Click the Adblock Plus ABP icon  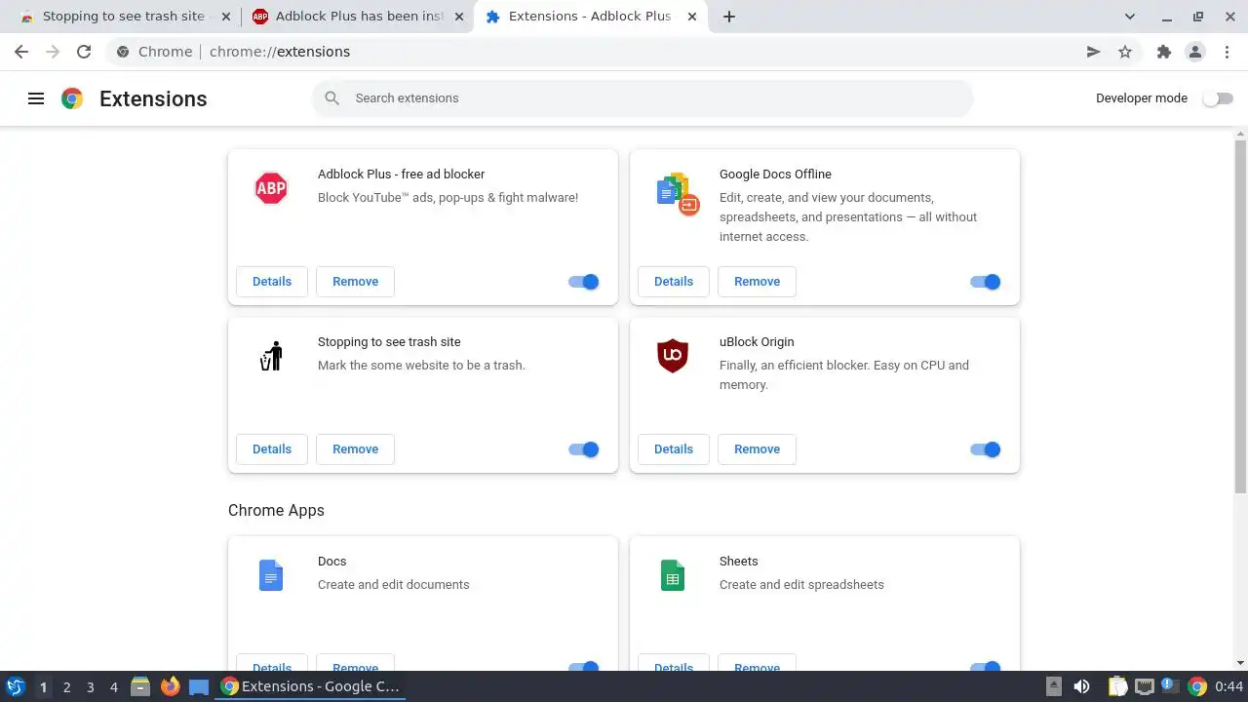tap(271, 188)
